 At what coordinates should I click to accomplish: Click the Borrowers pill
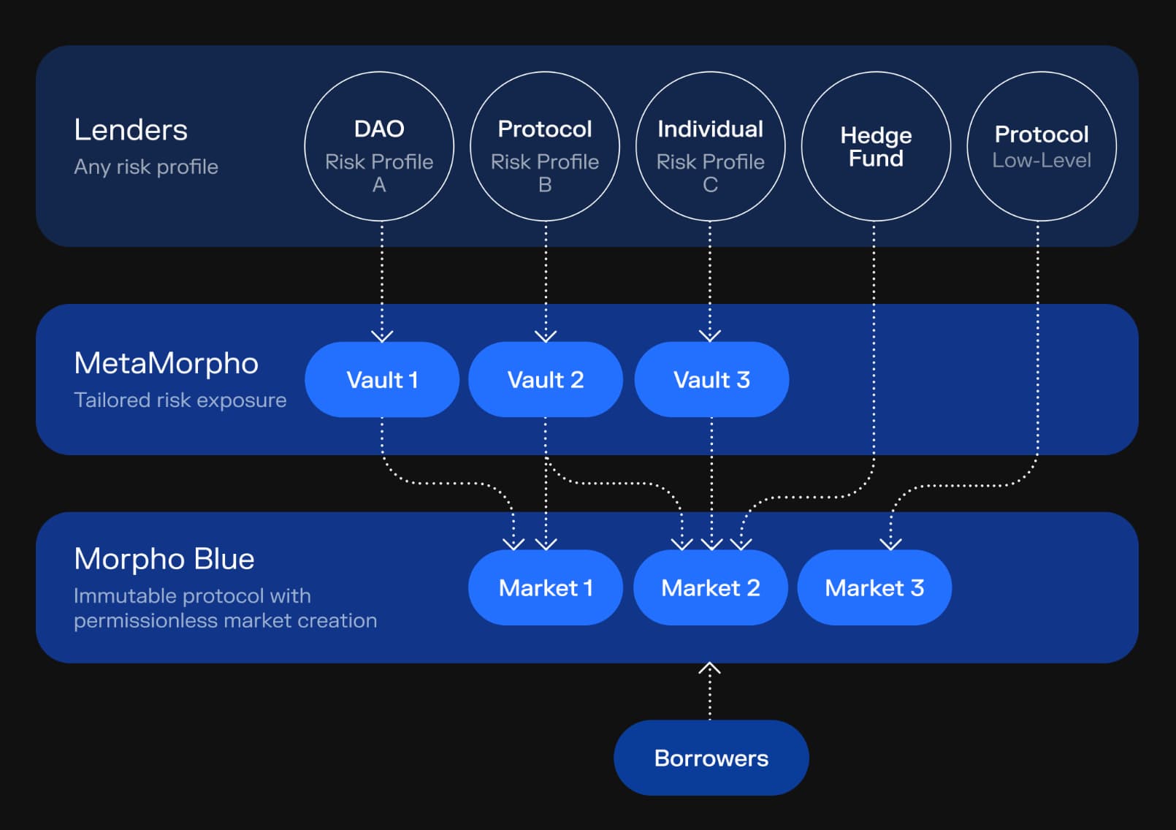pyautogui.click(x=711, y=758)
